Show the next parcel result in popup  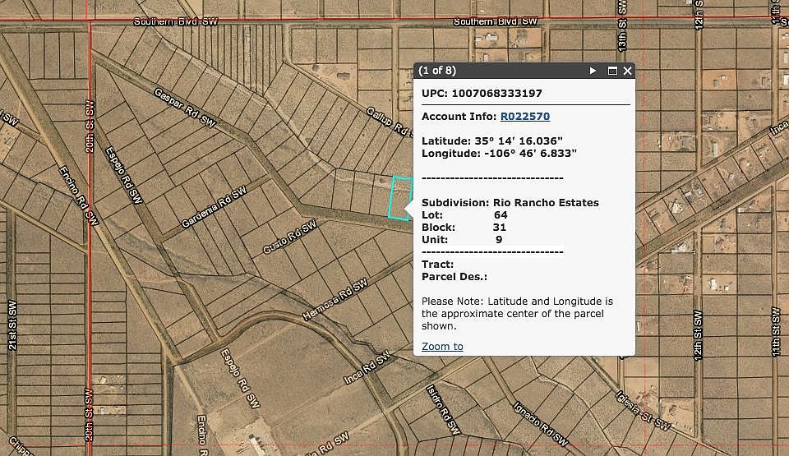(x=593, y=71)
